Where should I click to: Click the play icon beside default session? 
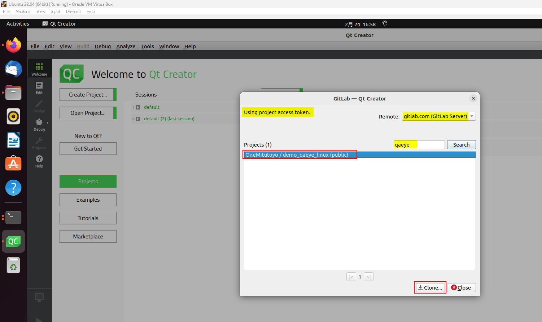(x=138, y=107)
